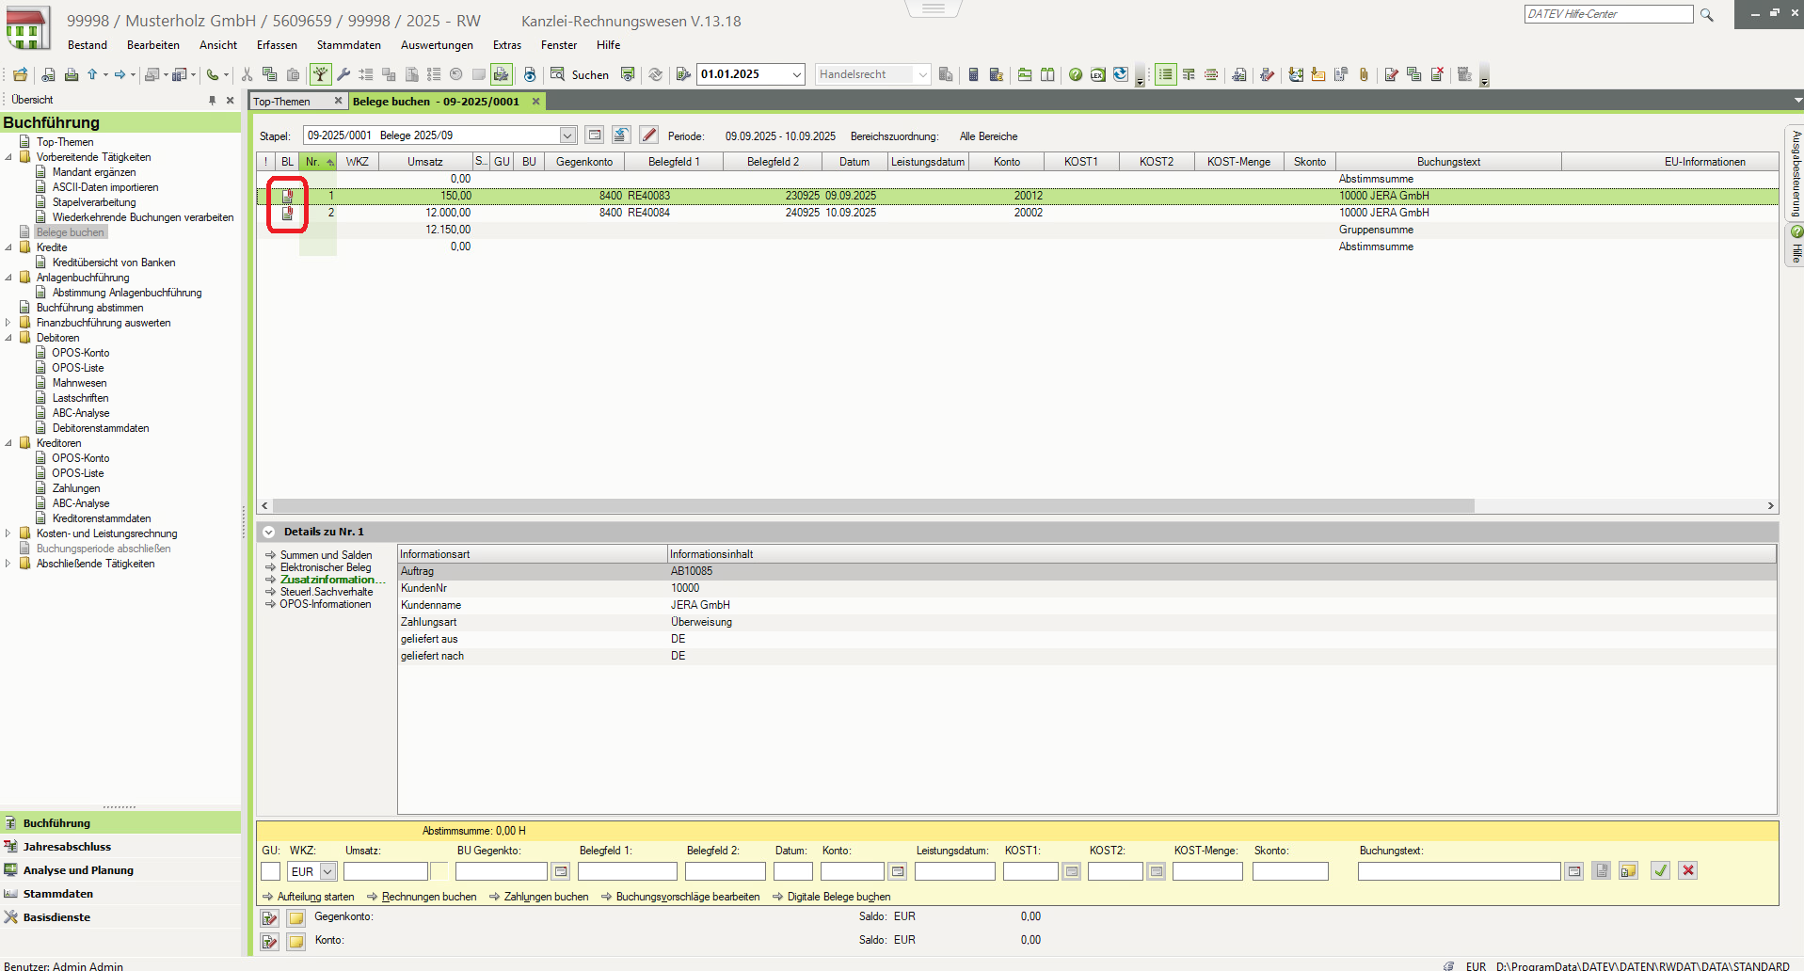
Task: Open the Jahresabschluss navigation section
Action: [x=67, y=847]
